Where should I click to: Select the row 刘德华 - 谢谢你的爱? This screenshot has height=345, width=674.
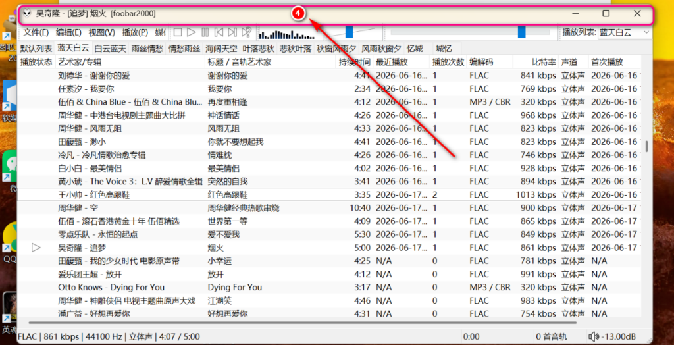(x=330, y=76)
